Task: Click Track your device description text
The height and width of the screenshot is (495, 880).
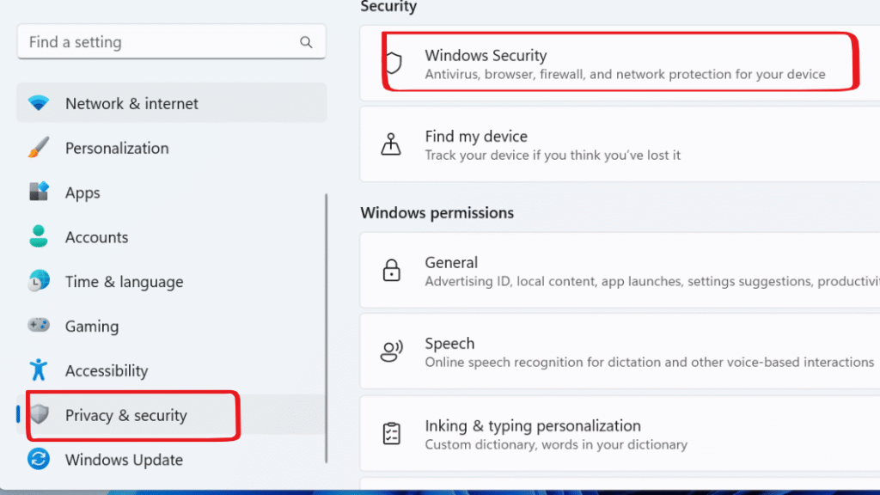Action: click(553, 155)
